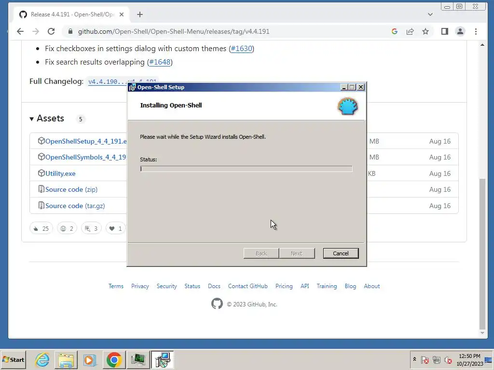Click Action Center flag tray icon

(x=425, y=359)
